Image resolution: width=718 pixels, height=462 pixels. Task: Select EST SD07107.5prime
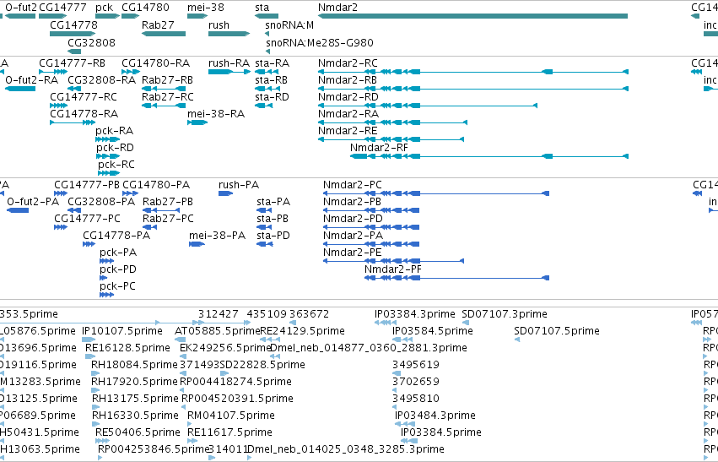(x=557, y=331)
